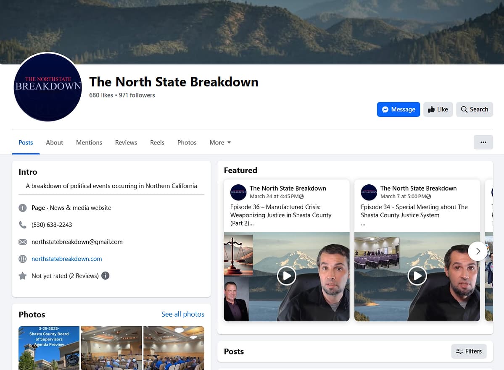Click the page profile picture logo
This screenshot has height=370, width=504.
pos(48,87)
